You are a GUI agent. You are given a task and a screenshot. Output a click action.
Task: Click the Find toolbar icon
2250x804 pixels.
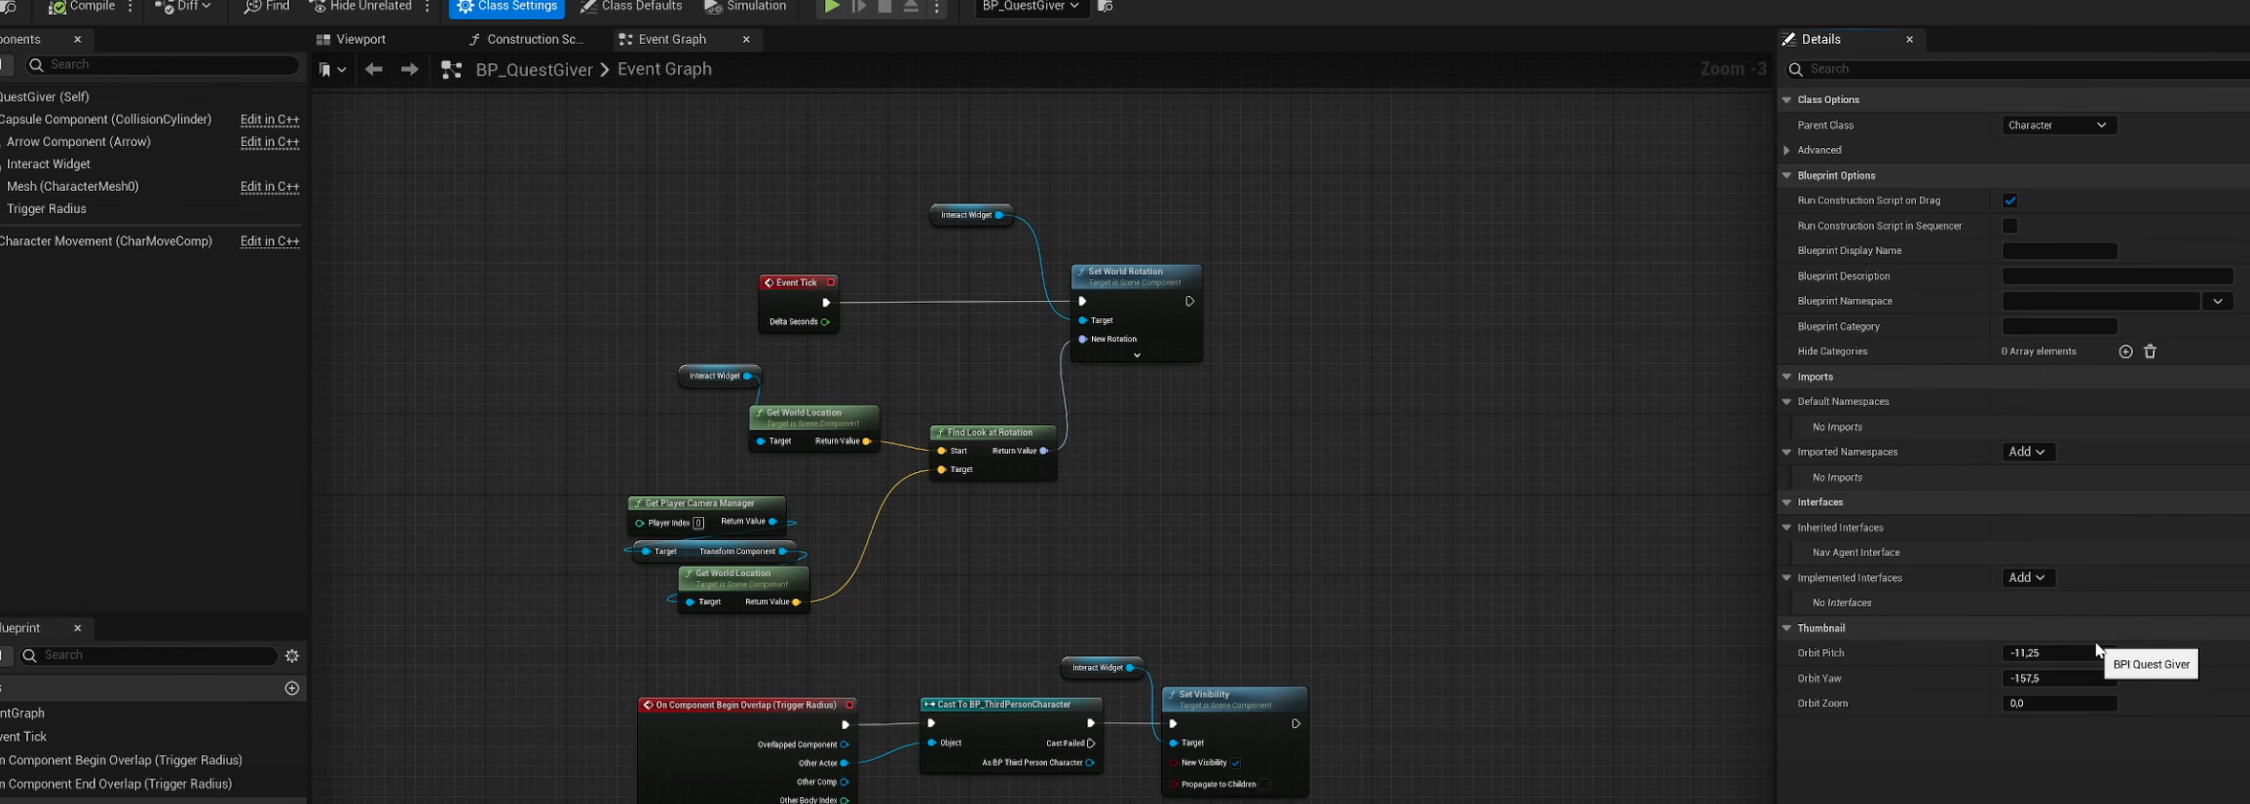252,7
